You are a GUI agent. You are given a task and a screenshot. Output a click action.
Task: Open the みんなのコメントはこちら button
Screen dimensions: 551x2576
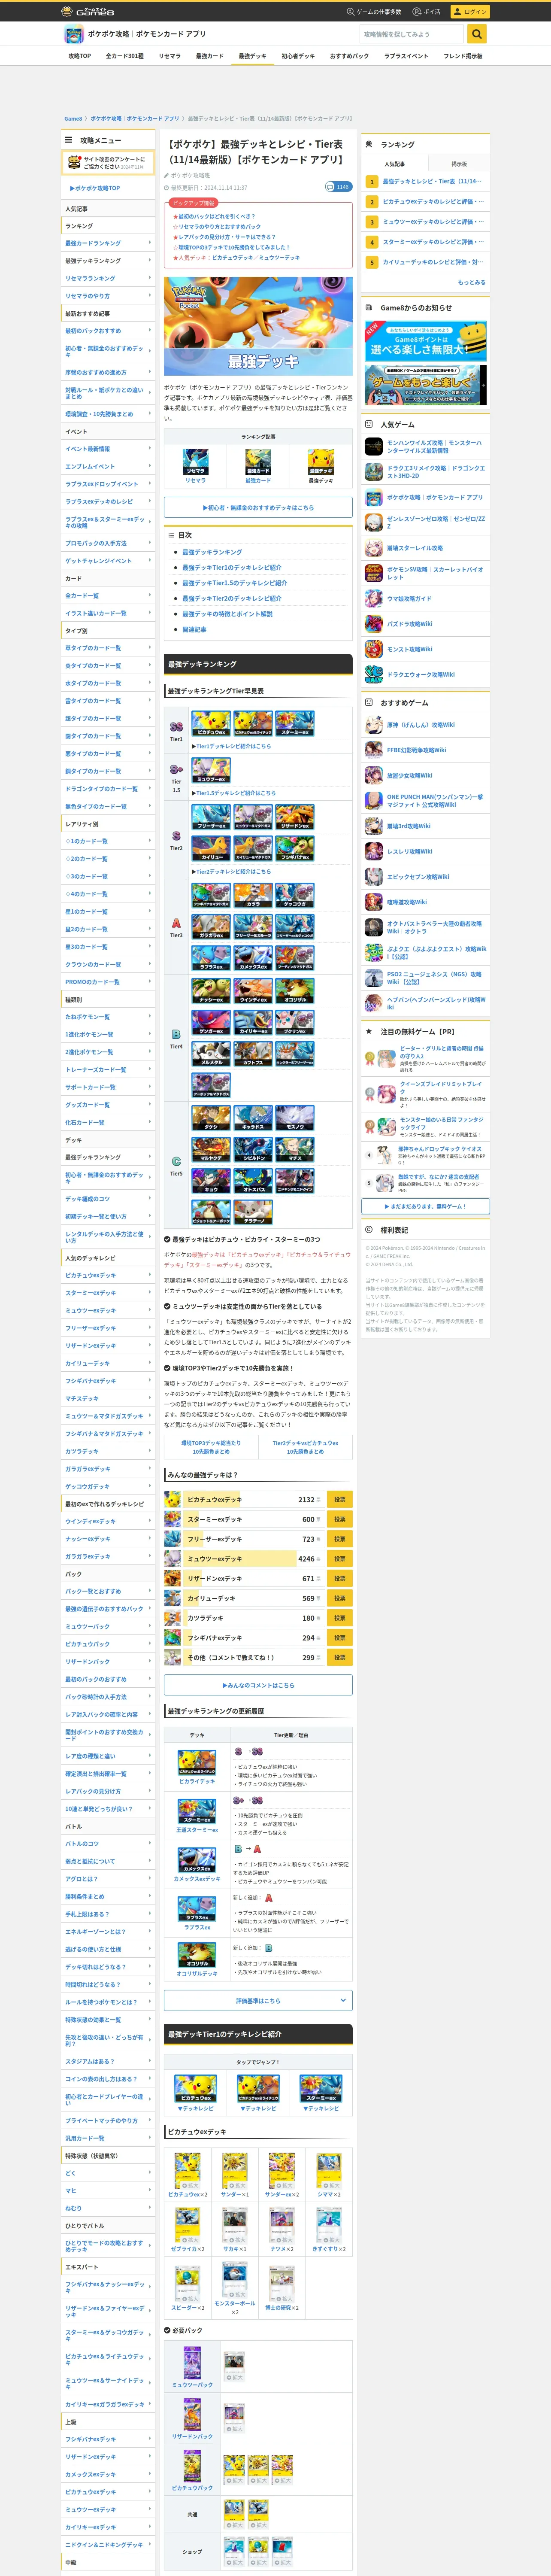point(258,1685)
